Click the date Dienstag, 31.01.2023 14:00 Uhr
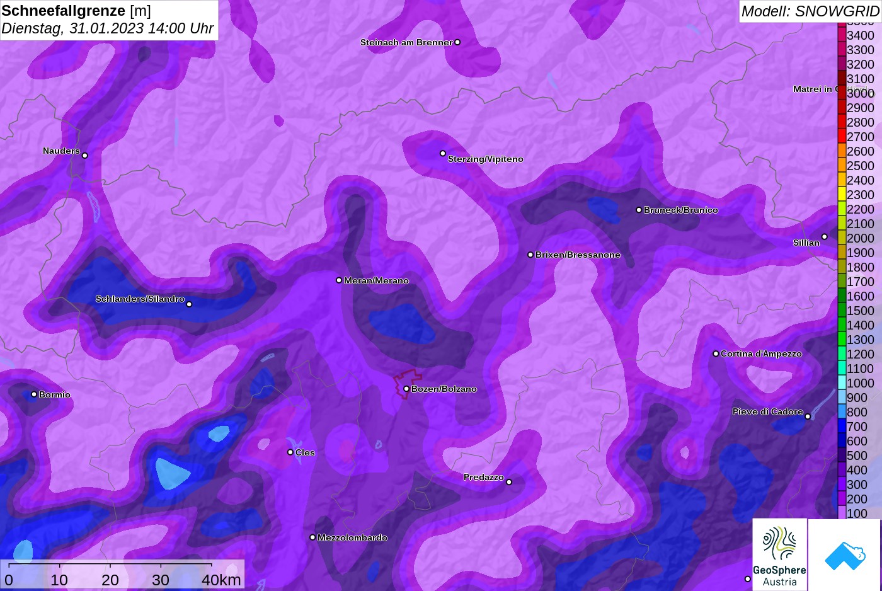This screenshot has width=882, height=591. pos(107,28)
